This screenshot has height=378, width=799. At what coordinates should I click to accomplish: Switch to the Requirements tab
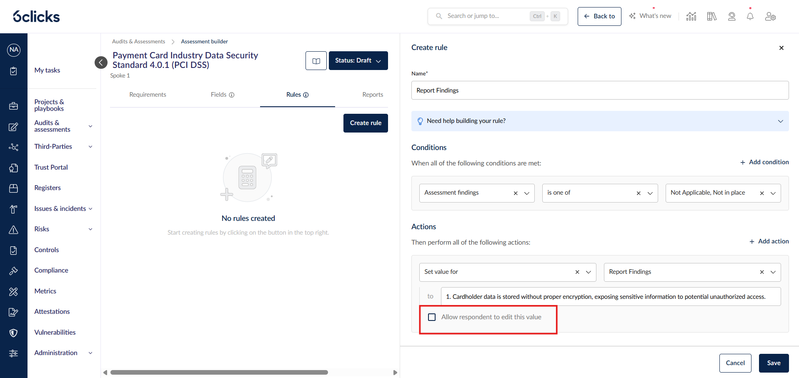point(148,95)
